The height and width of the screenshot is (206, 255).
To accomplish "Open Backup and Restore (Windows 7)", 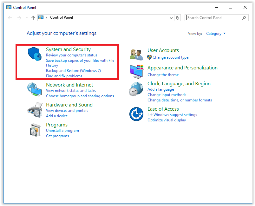I will (x=73, y=71).
